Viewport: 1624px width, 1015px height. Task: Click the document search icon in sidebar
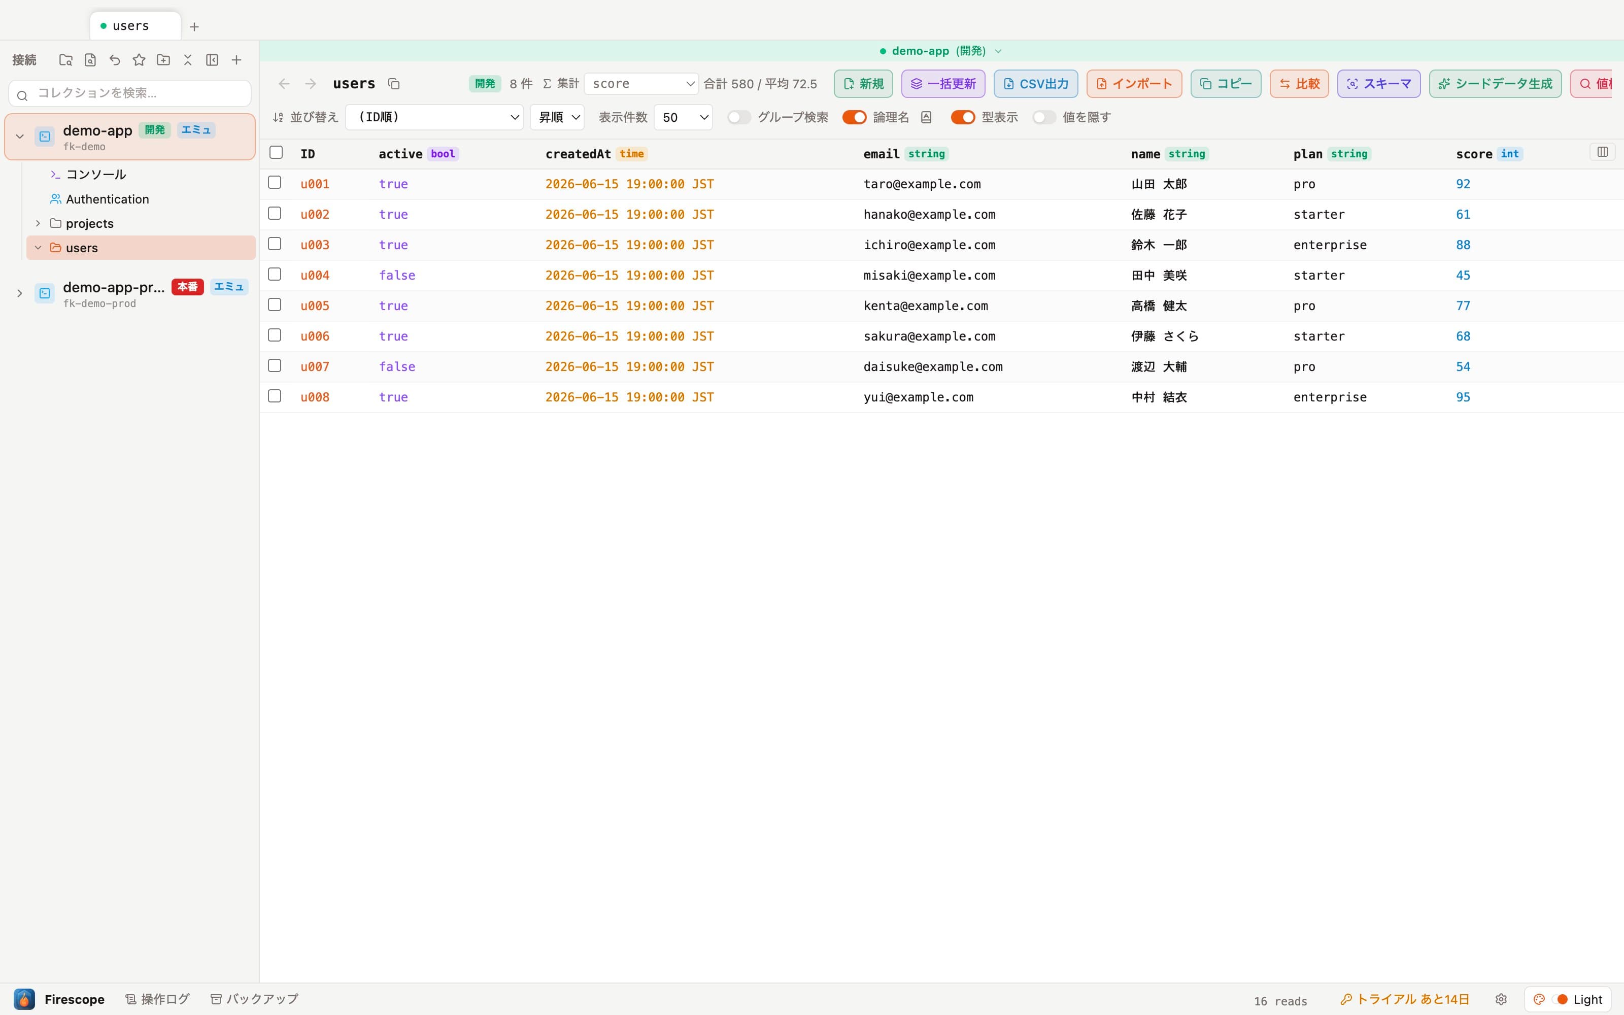tap(90, 60)
